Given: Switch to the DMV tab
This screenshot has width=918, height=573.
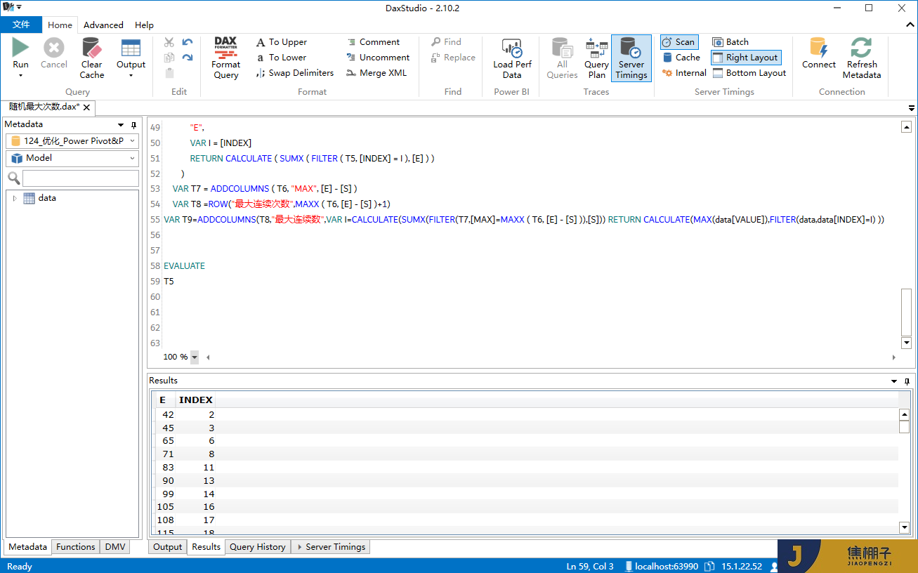Looking at the screenshot, I should coord(114,547).
